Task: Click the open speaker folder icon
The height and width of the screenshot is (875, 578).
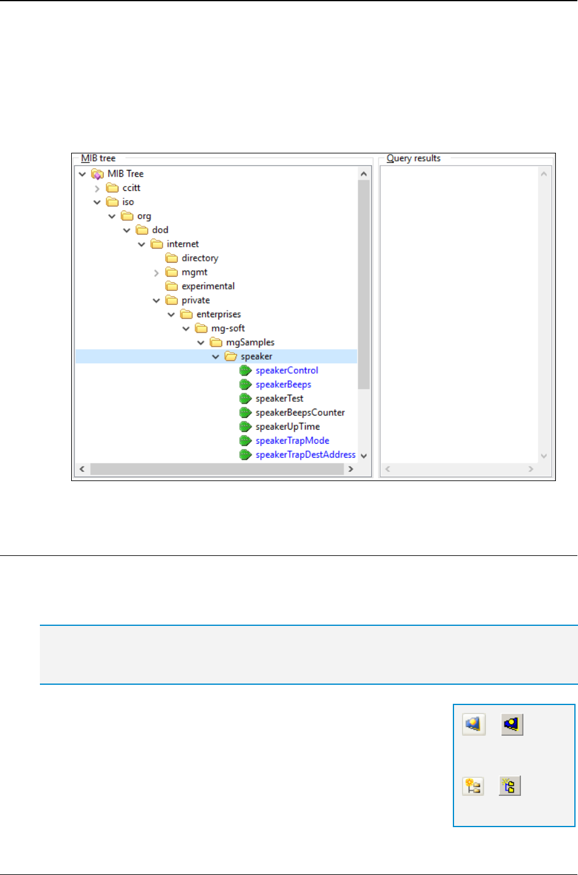Action: tap(231, 357)
